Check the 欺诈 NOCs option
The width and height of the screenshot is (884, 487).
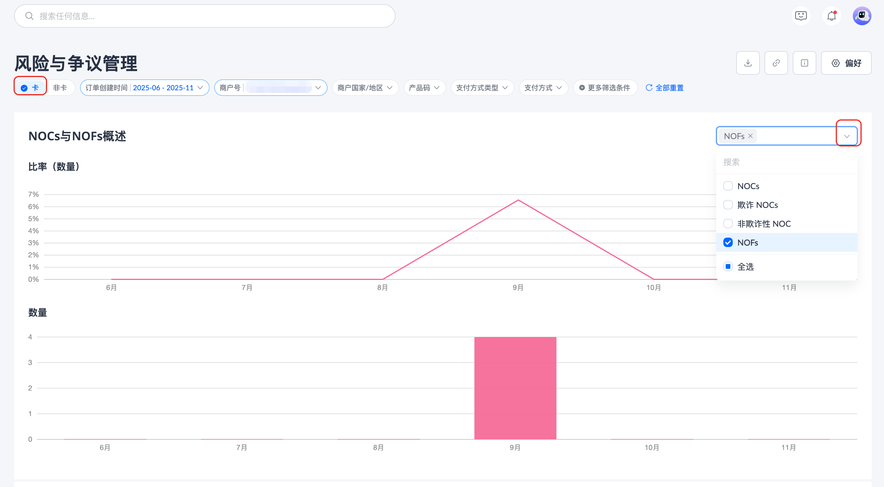728,205
